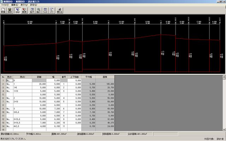Select the 距離 cell 20.000 in row 2

pos(39,84)
